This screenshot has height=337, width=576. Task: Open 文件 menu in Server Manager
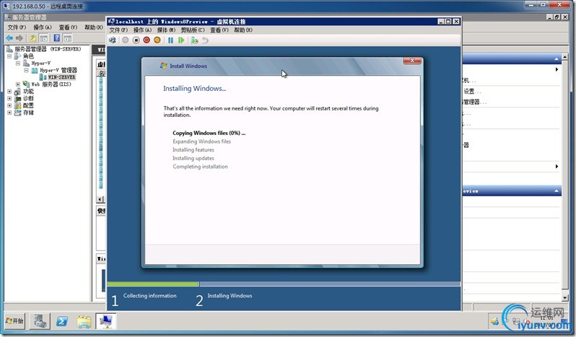pos(17,27)
